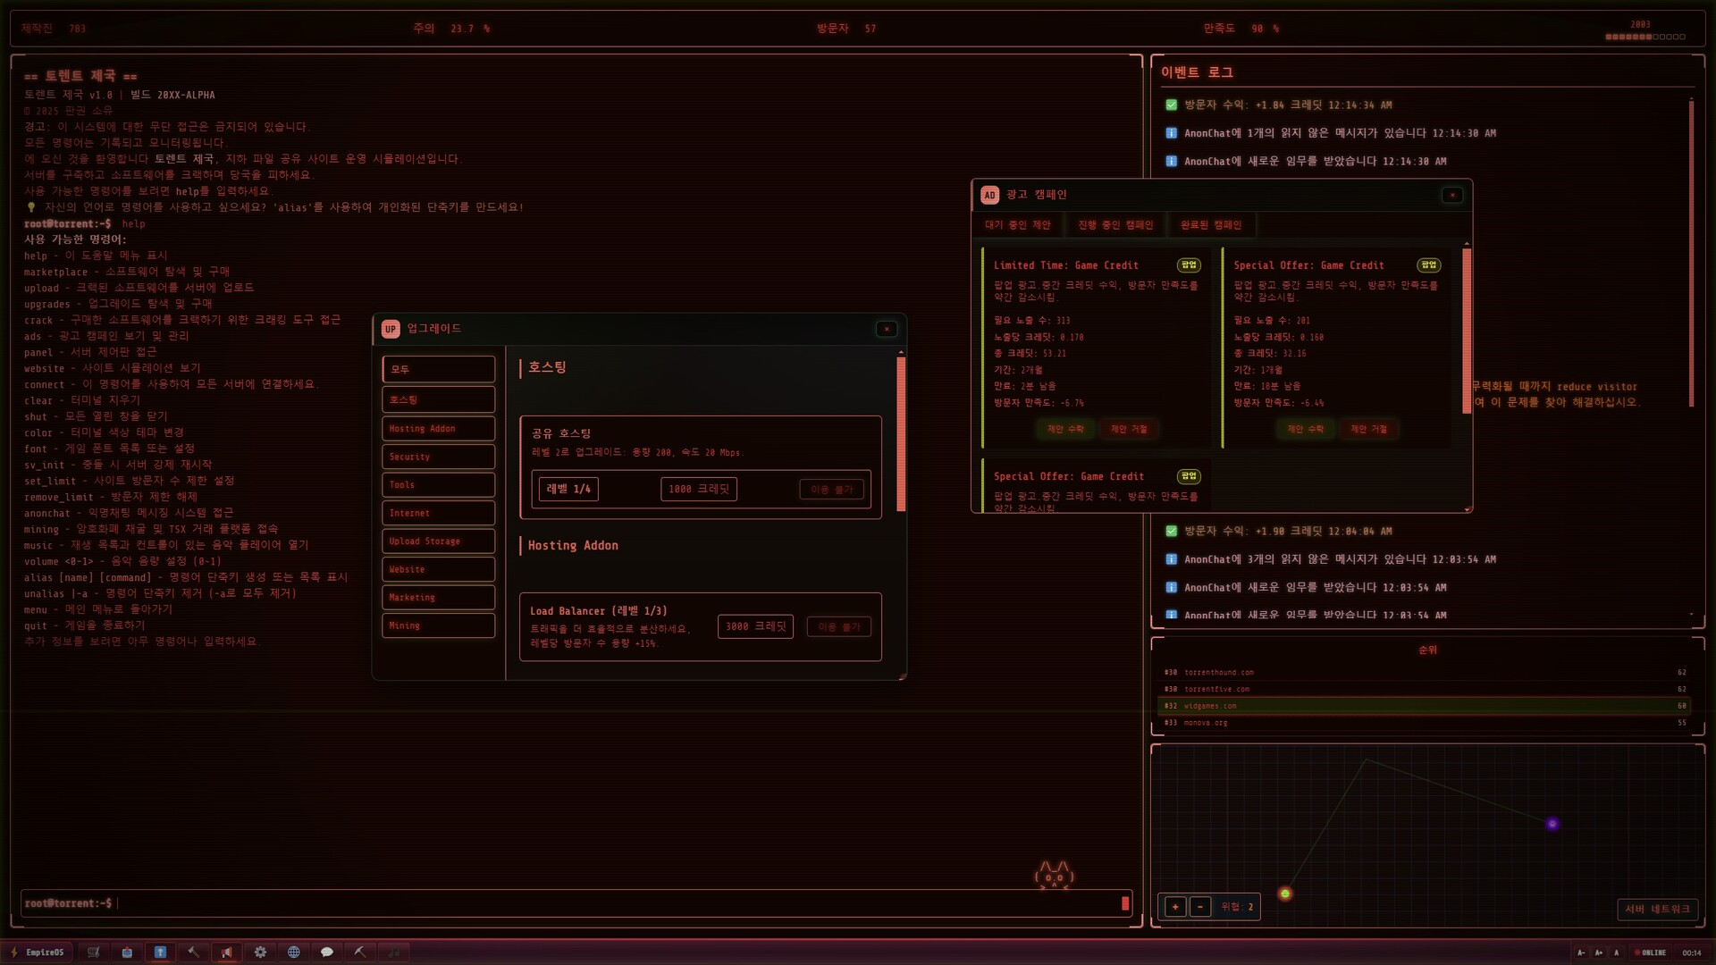Open the crack hammer tool icon
The width and height of the screenshot is (1716, 965).
point(193,952)
